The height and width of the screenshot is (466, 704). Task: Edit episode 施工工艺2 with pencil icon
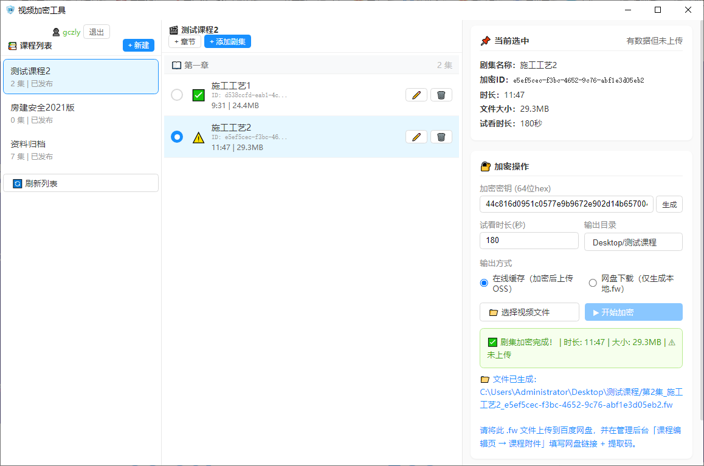click(x=416, y=137)
